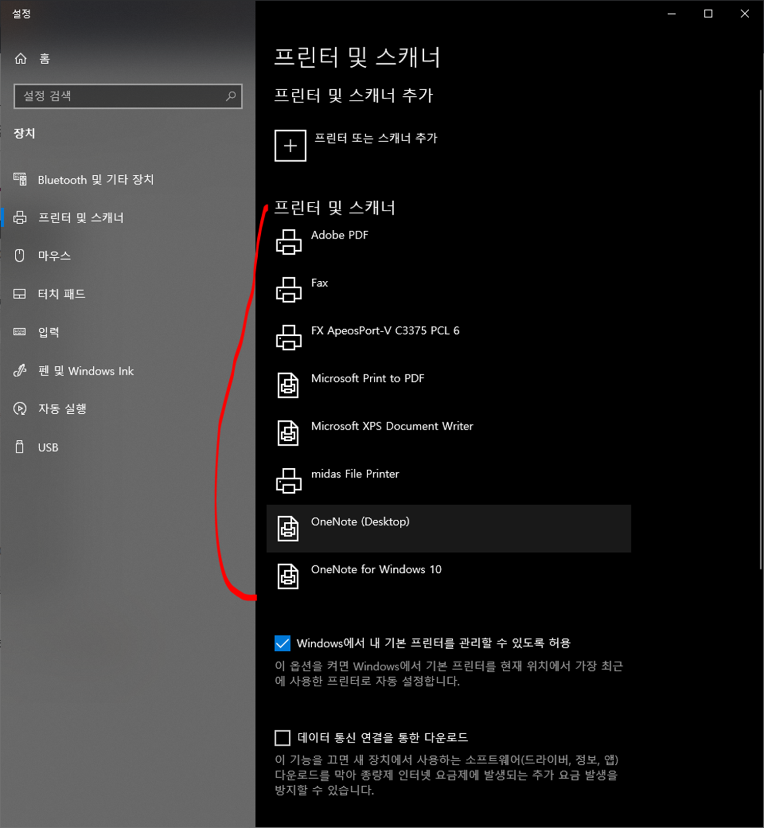Go to 홈 settings home
The width and height of the screenshot is (764, 828).
[45, 59]
